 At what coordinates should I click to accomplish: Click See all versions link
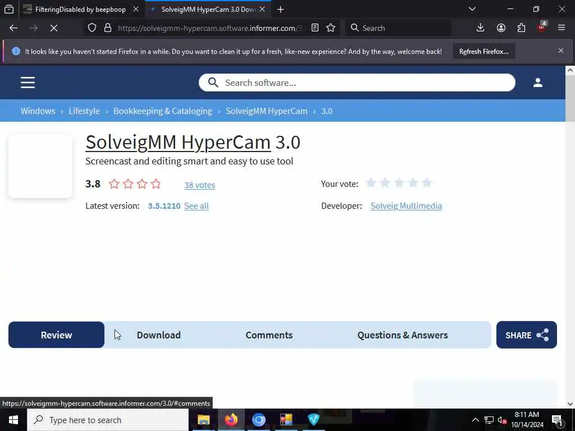tap(196, 206)
